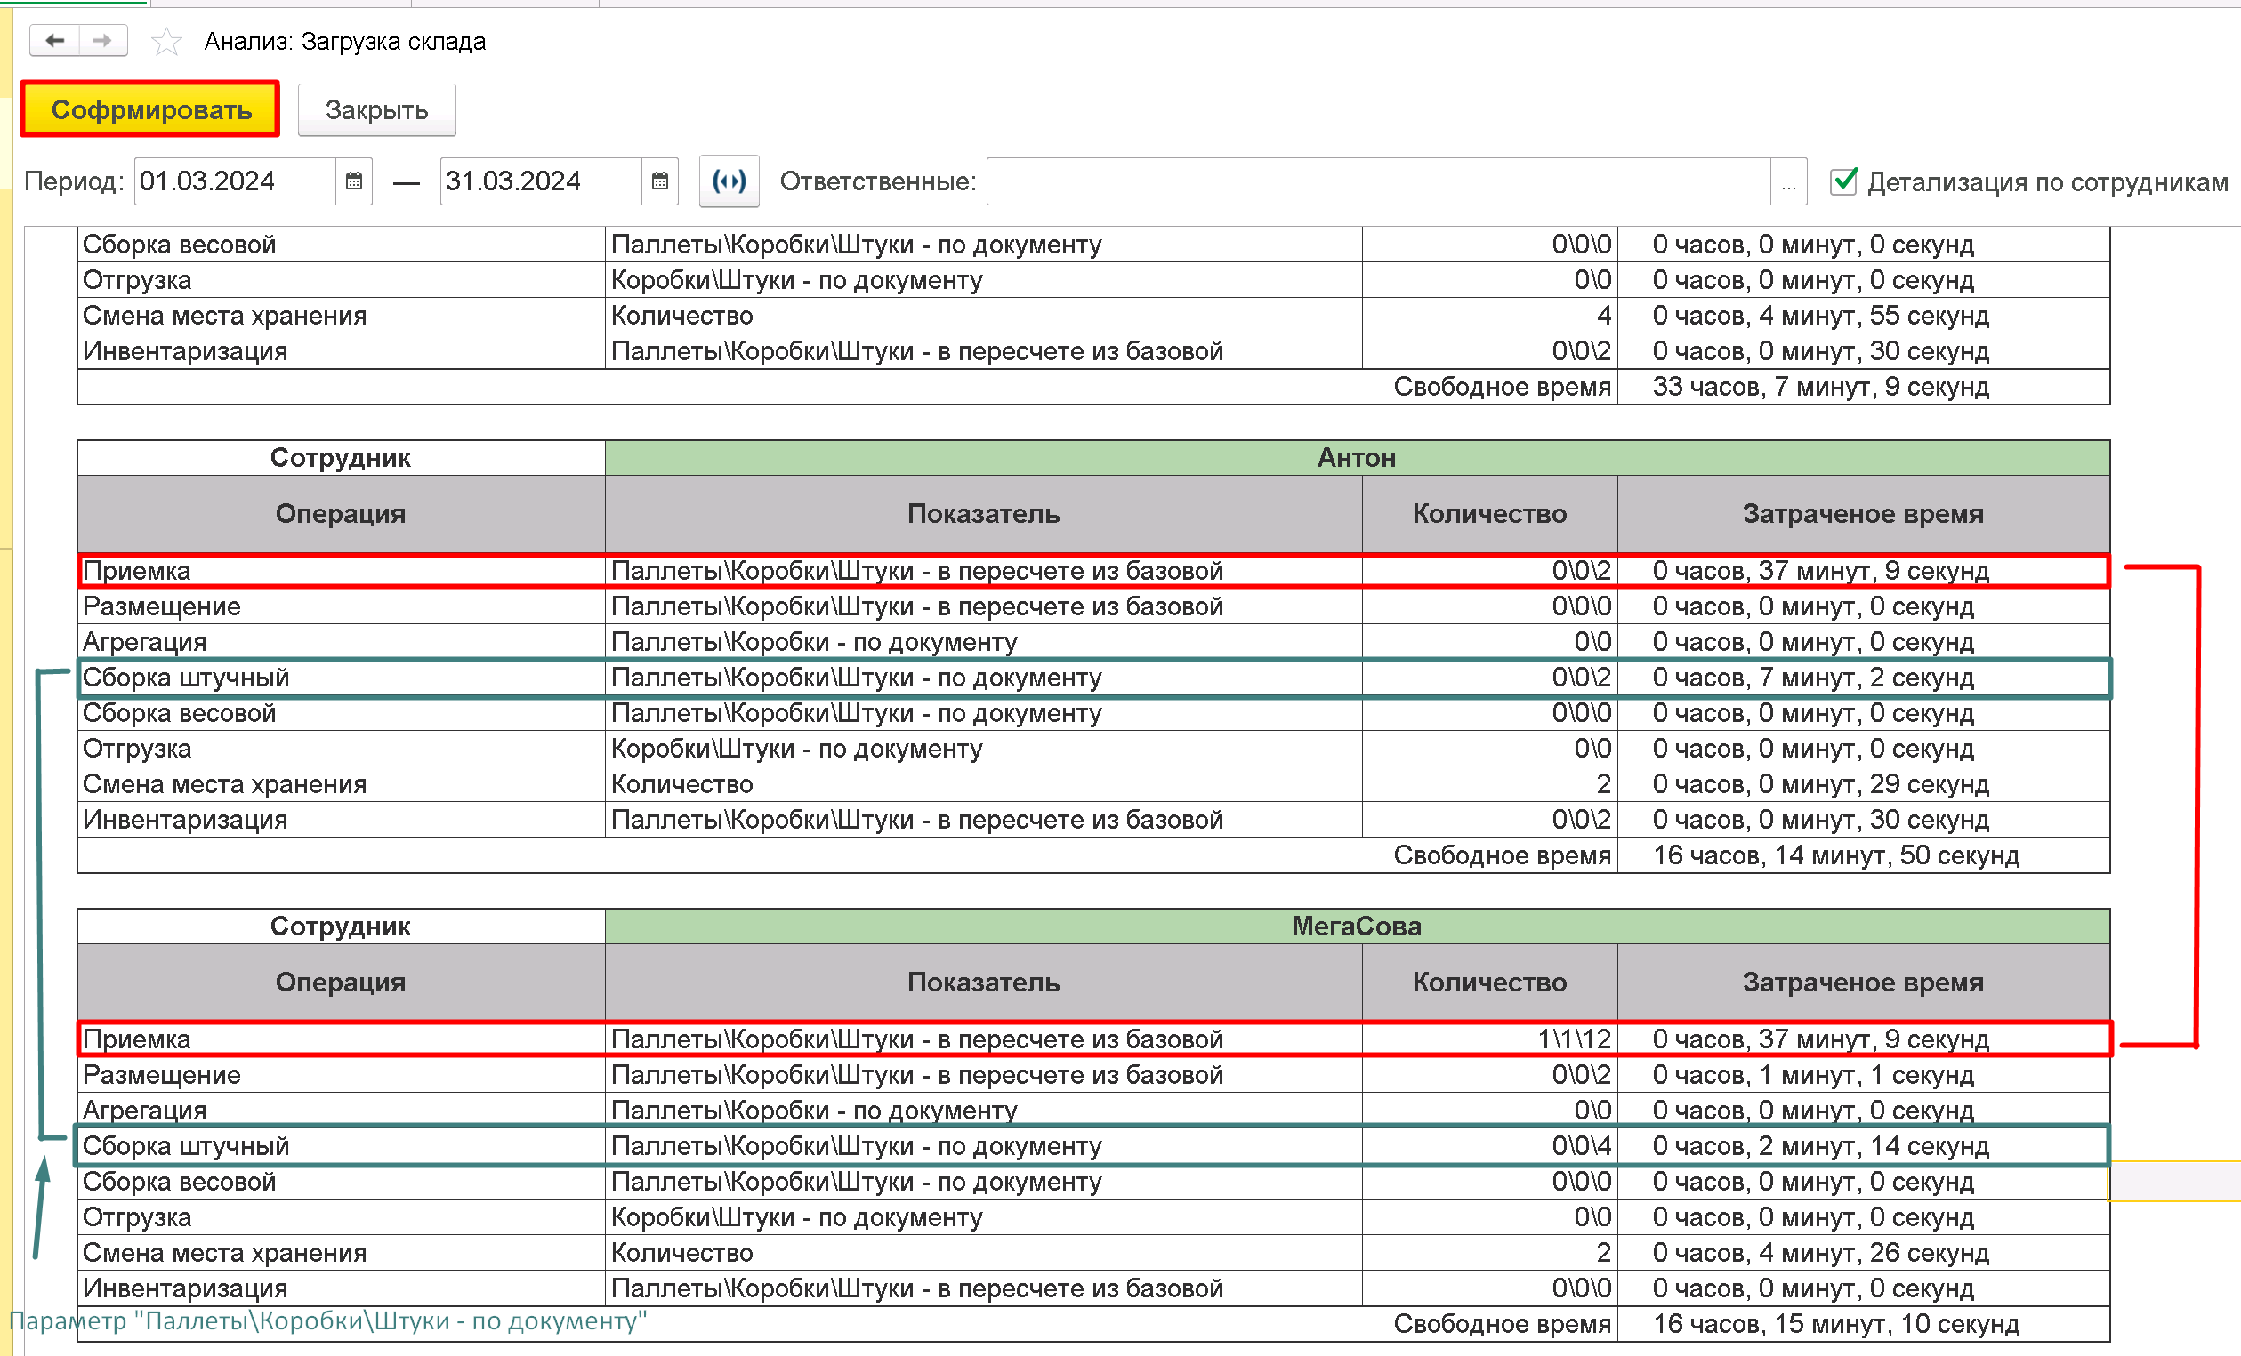Click the start date input field
This screenshot has height=1356, width=2241.
[235, 181]
